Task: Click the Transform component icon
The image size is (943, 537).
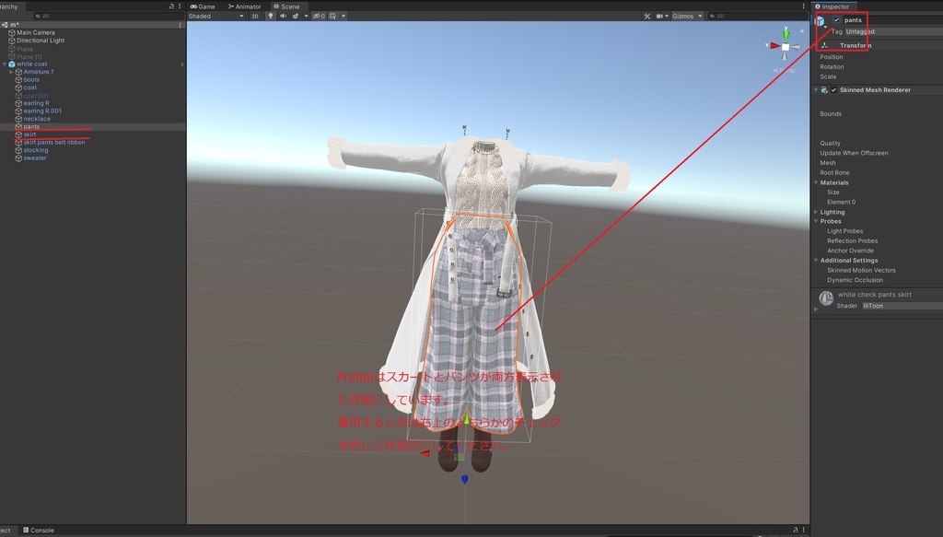Action: click(x=824, y=46)
